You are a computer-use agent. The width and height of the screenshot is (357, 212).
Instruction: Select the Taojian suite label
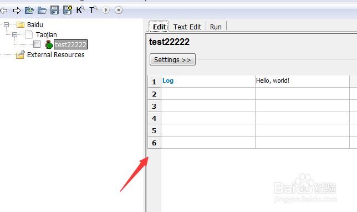pos(46,34)
